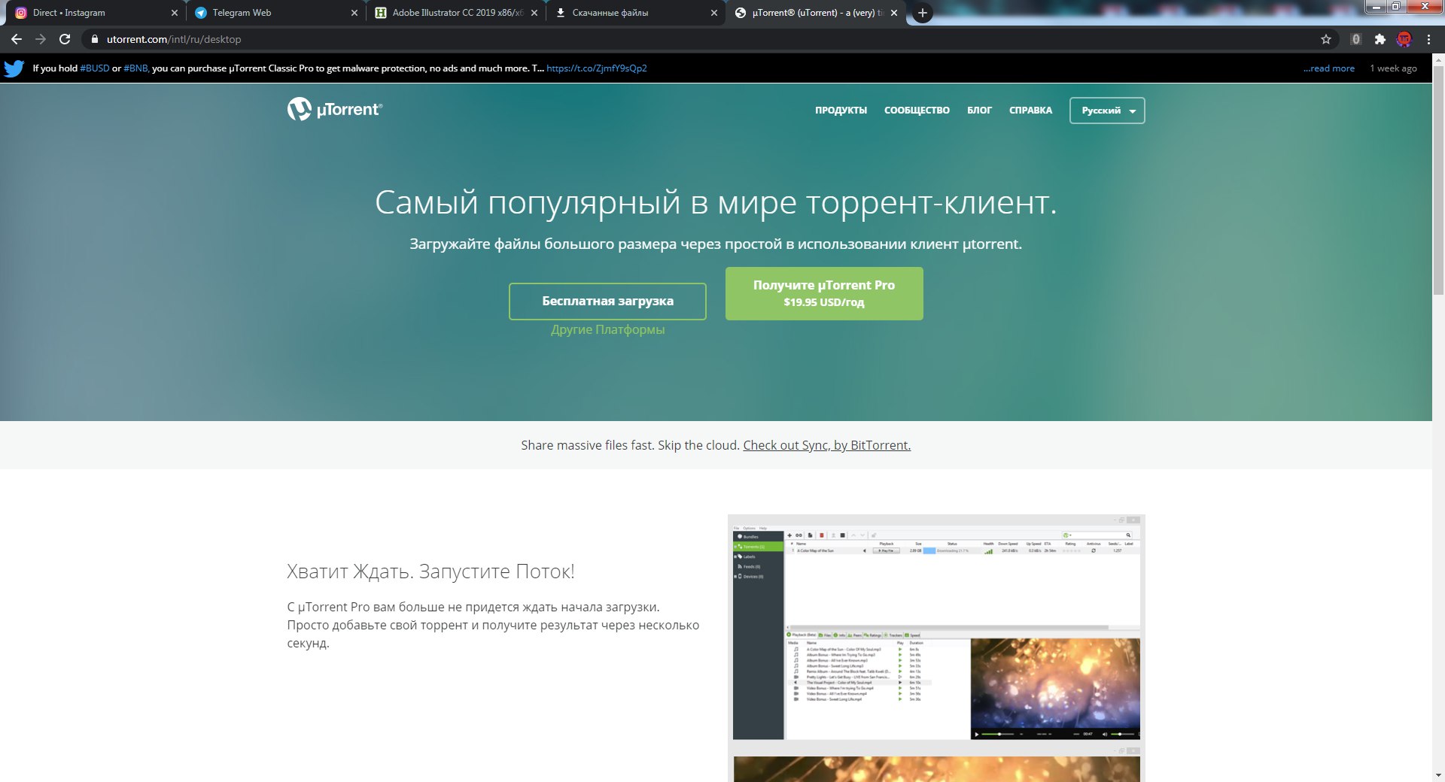The height and width of the screenshot is (782, 1445).
Task: Open the ПРОДУКТЫ menu
Action: (x=841, y=111)
